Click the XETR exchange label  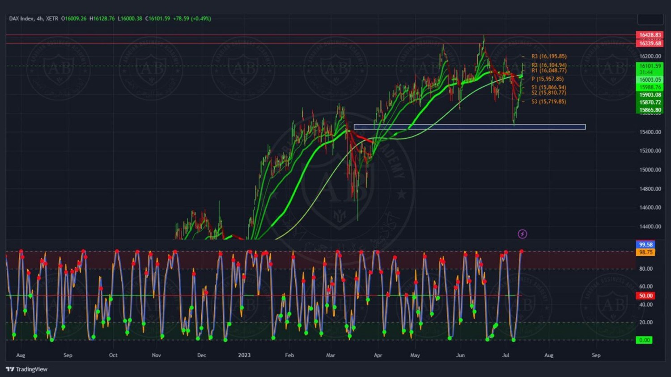click(52, 19)
